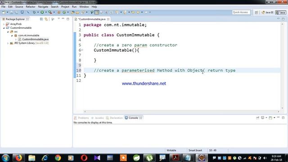Toggle Skip All Breakpoints icon
Image resolution: width=288 pixels, height=162 pixels.
click(28, 12)
